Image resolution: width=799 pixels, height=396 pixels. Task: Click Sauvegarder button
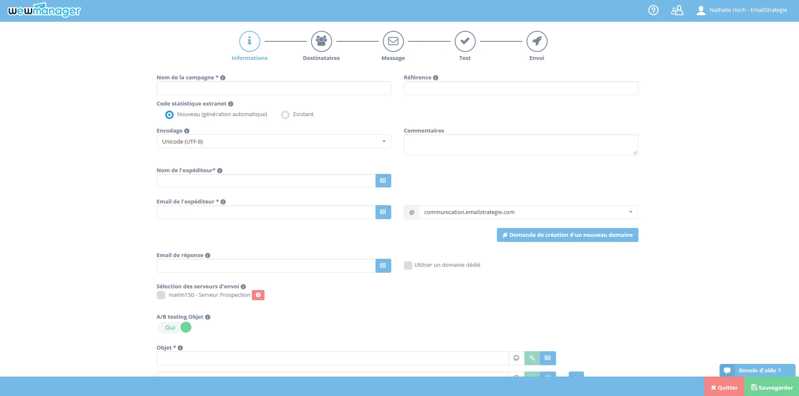pyautogui.click(x=772, y=387)
